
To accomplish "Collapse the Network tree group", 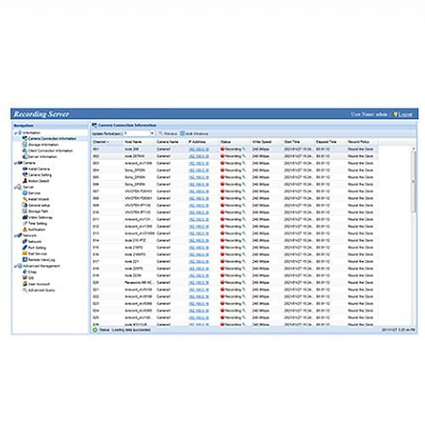I will [16, 235].
